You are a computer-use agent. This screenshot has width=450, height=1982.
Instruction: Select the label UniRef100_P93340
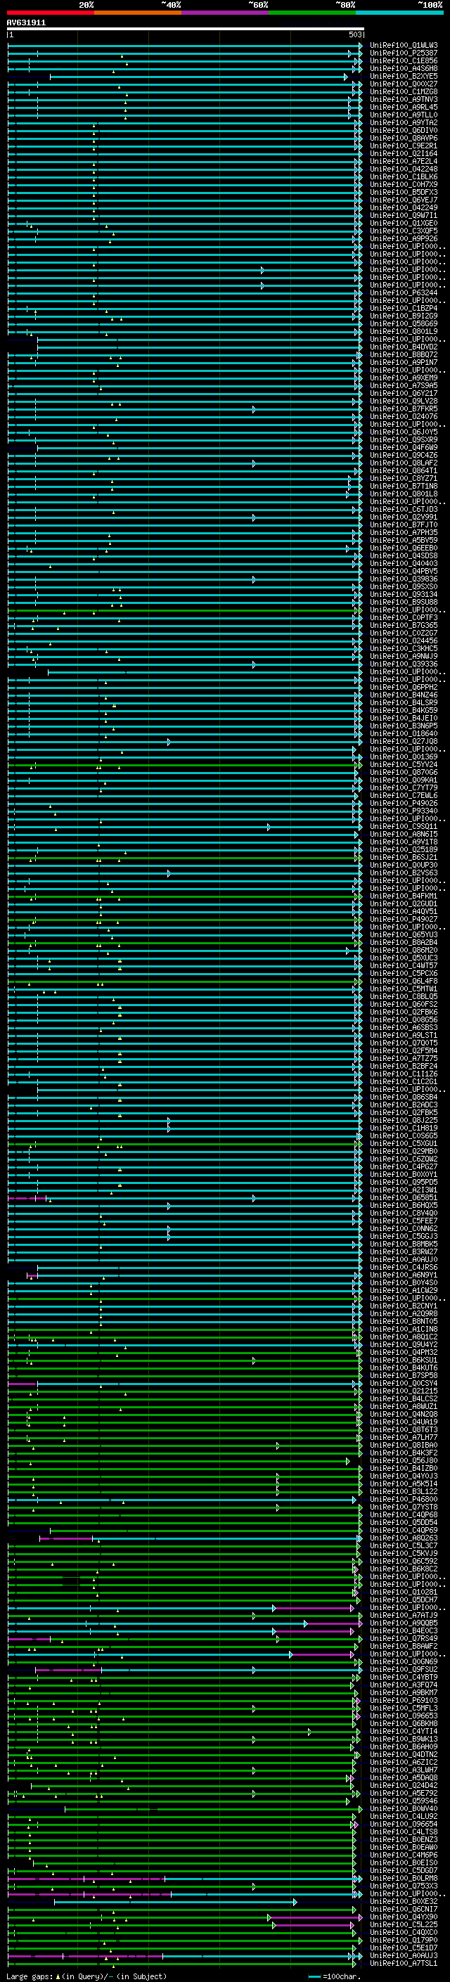click(404, 811)
